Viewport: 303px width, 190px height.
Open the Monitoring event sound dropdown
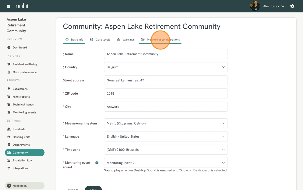[x=166, y=163]
